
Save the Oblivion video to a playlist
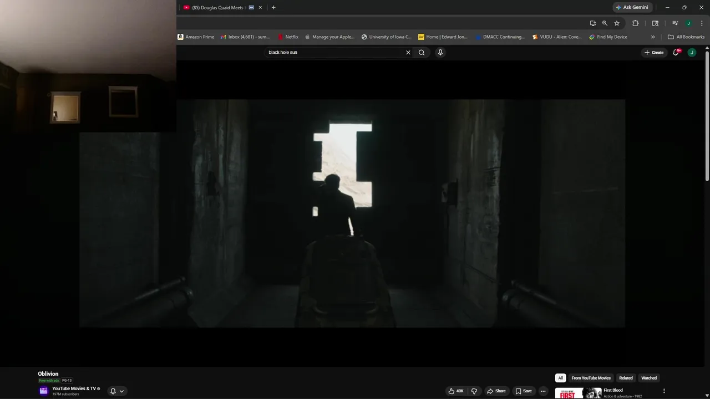click(524, 391)
